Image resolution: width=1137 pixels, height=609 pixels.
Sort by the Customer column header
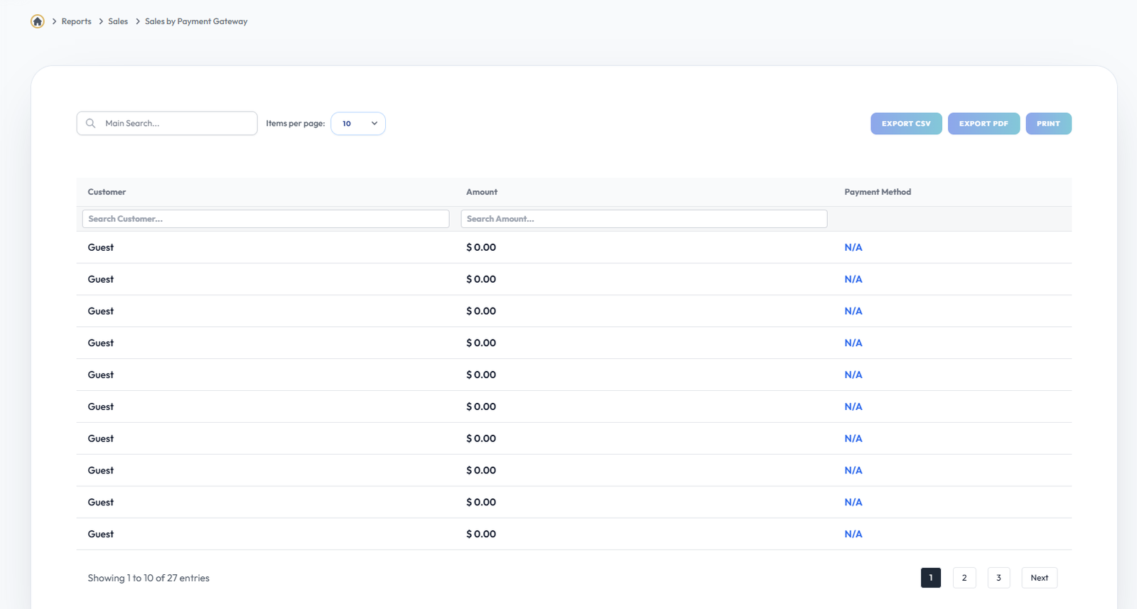(107, 192)
